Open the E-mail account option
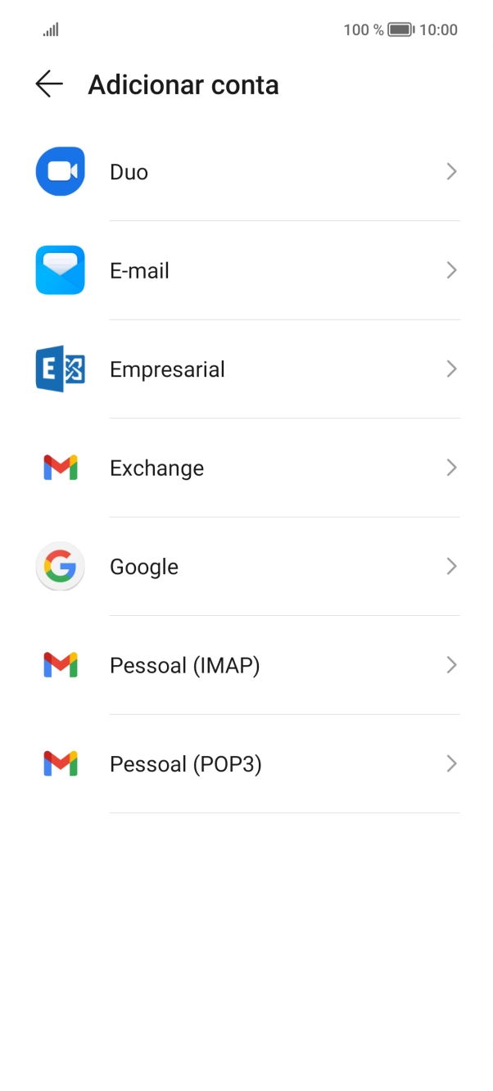 (x=140, y=270)
